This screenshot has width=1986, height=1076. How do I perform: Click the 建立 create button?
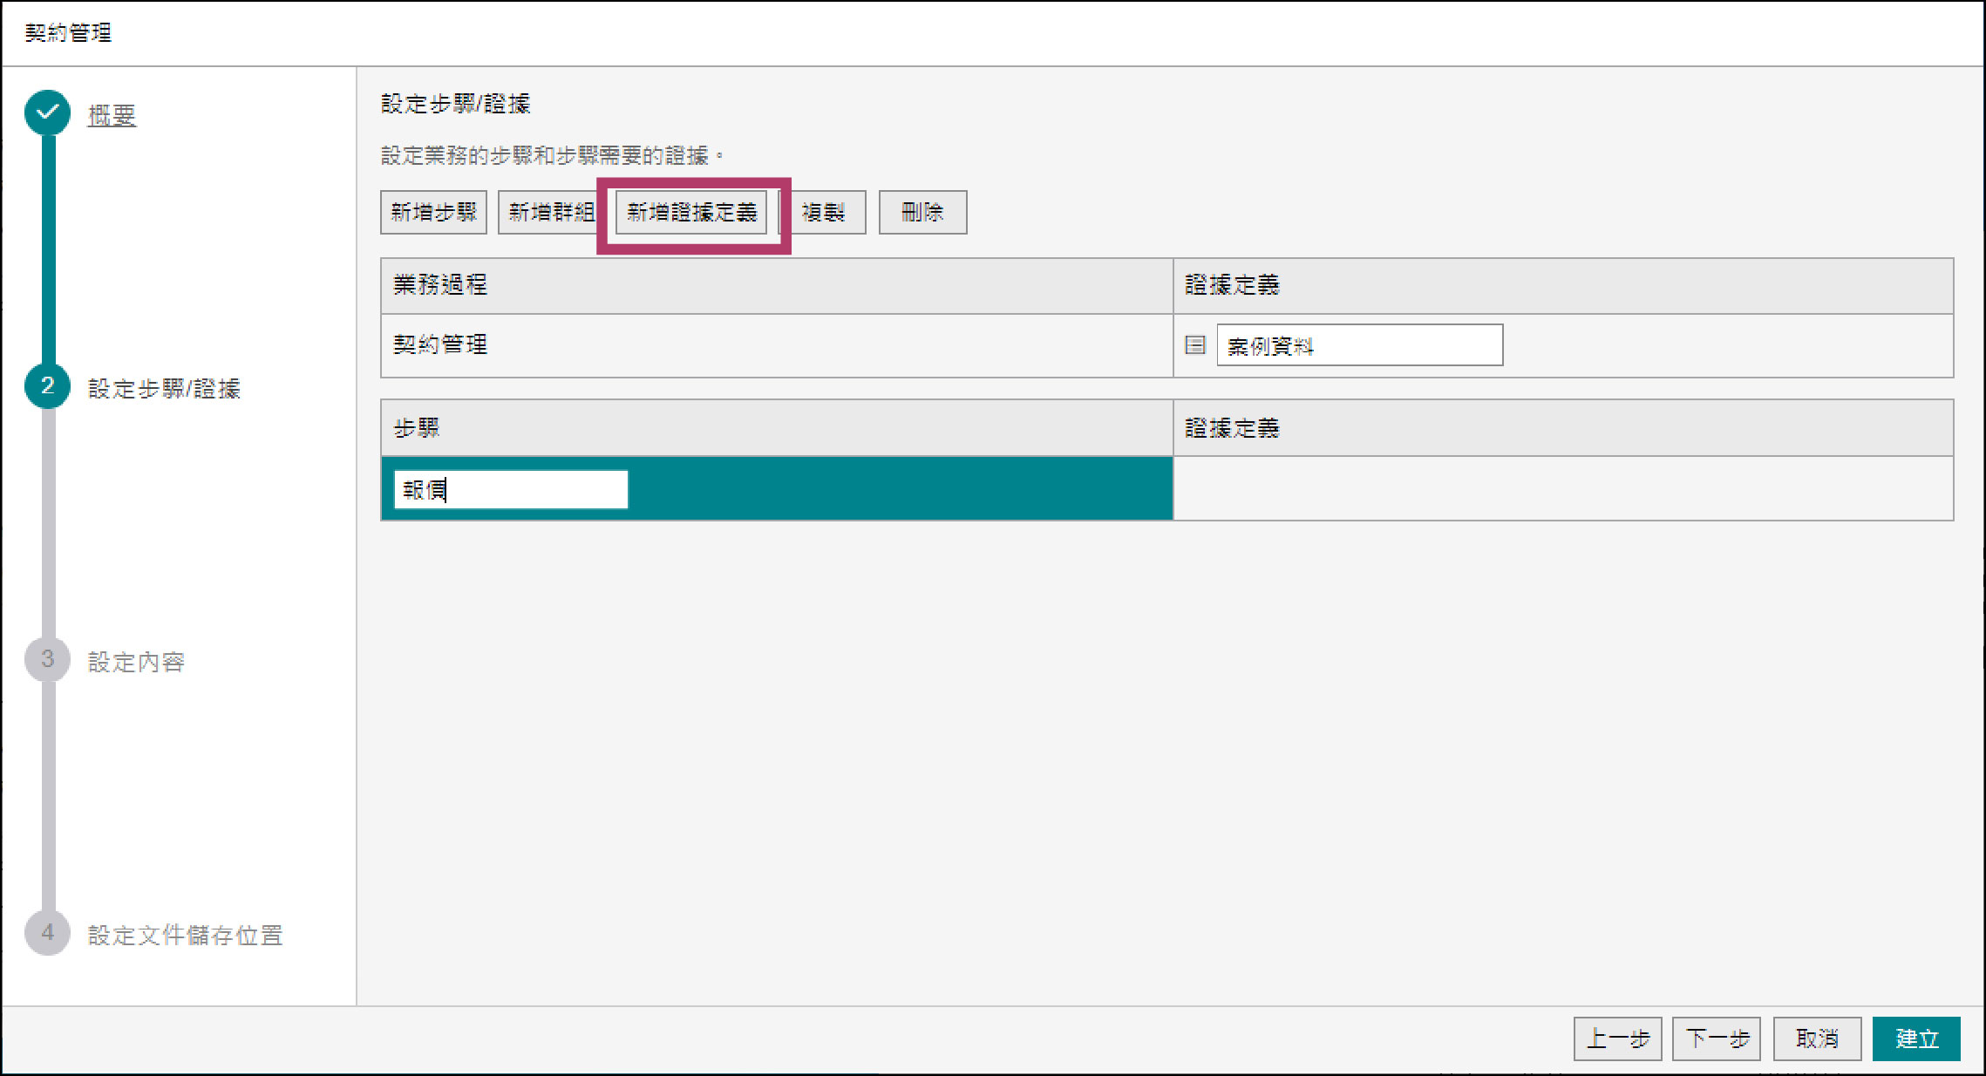1916,1039
